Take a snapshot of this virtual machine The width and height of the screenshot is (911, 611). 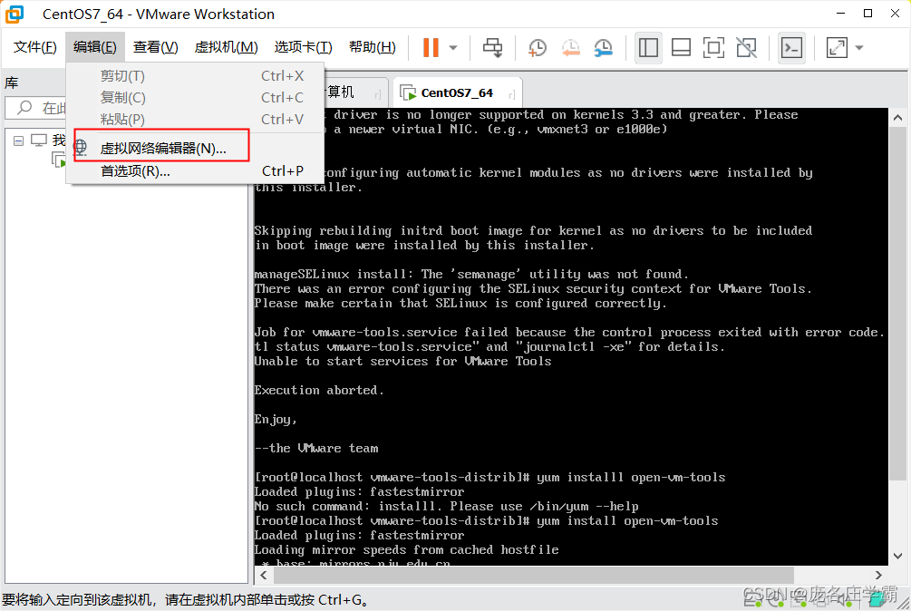coord(538,48)
